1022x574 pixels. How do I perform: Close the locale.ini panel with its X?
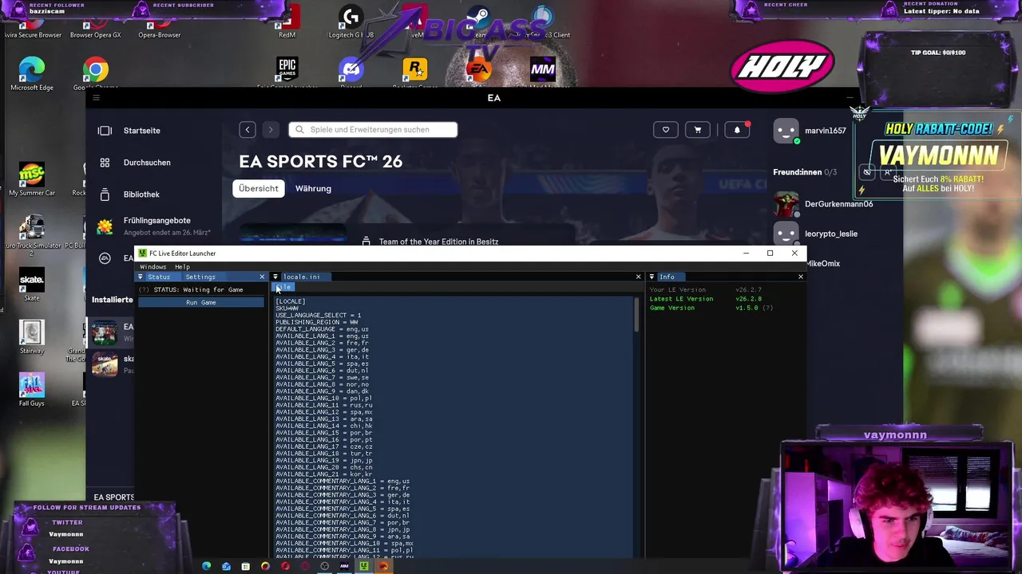[638, 277]
